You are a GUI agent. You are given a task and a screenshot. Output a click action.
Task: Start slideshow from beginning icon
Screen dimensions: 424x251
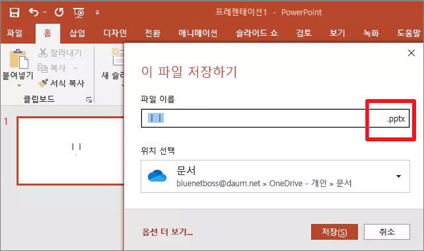pos(79,13)
